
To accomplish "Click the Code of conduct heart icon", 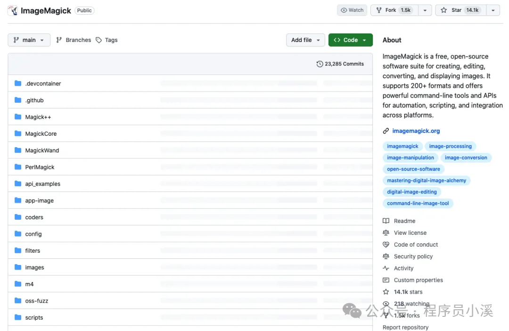I will (386, 245).
